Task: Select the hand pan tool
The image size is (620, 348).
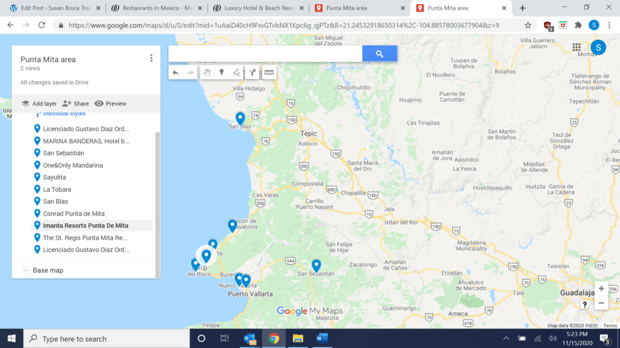Action: [207, 72]
